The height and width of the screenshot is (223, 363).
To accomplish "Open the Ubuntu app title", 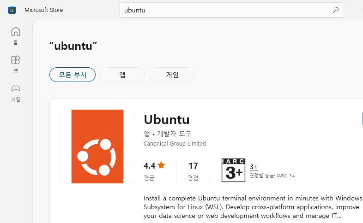I will tap(167, 119).
